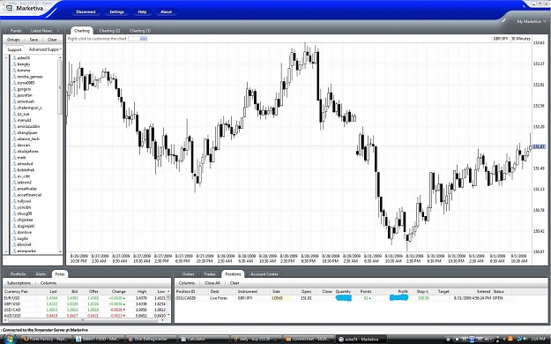Image resolution: width=551 pixels, height=344 pixels.
Task: Select the AUD/USD currency pair row
Action: [85, 316]
